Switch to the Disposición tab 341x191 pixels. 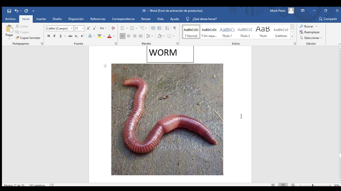click(76, 19)
